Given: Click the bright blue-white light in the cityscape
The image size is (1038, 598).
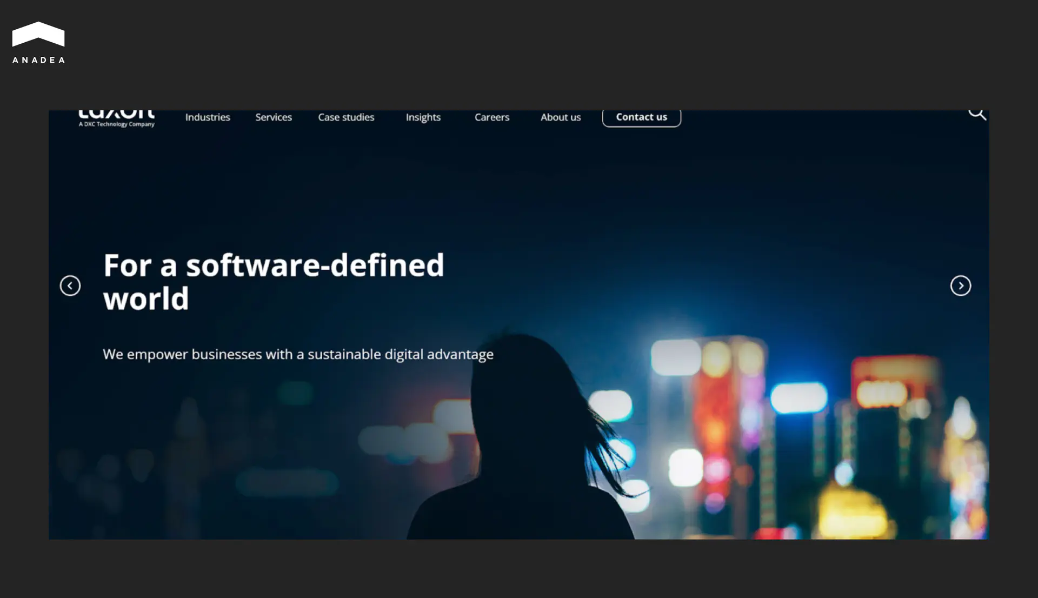Looking at the screenshot, I should point(799,397).
